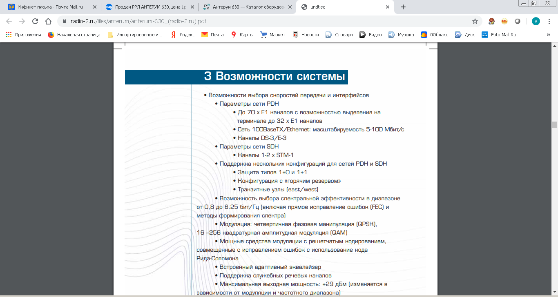Open the 'Маркет' bookmark
The height and width of the screenshot is (297, 558).
click(x=273, y=35)
